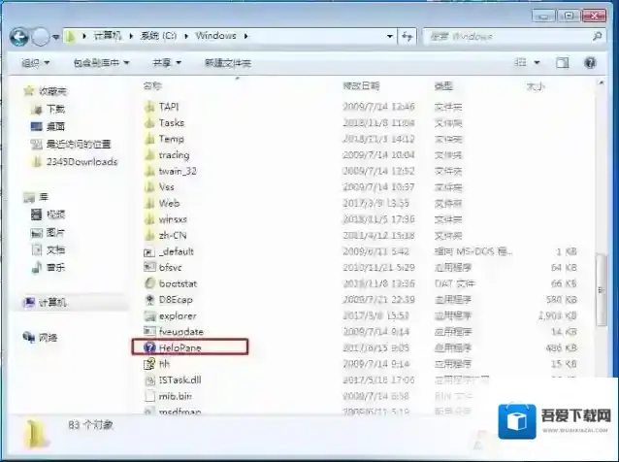Select 计算机 in the address breadcrumb

click(107, 36)
